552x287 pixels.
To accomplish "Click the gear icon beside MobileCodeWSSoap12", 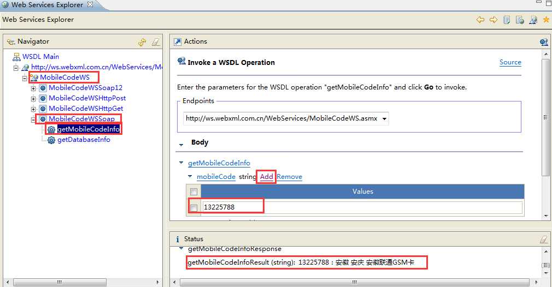I will point(43,88).
